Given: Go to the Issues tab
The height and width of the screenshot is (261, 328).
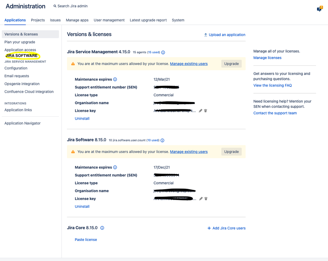Looking at the screenshot, I should coord(55,20).
